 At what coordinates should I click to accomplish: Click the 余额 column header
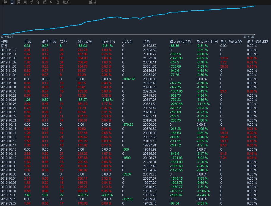click(146, 42)
